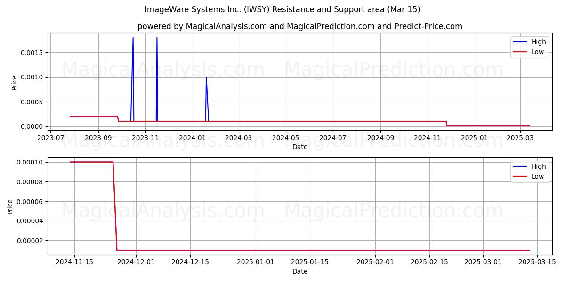Screen dimensions: 565x282
Task: Click the 2025-03 date tick label
Action: pyautogui.click(x=520, y=138)
